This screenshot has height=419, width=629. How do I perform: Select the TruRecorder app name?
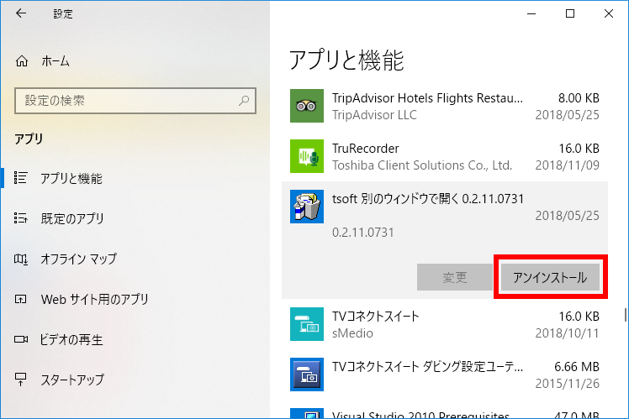(366, 149)
